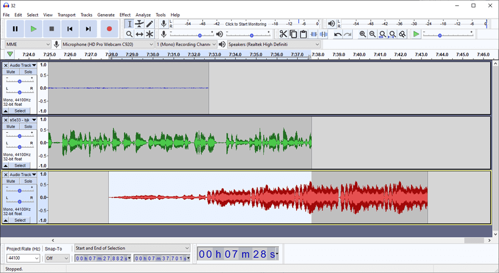
Task: Solo the first Audio Track
Action: (28, 72)
